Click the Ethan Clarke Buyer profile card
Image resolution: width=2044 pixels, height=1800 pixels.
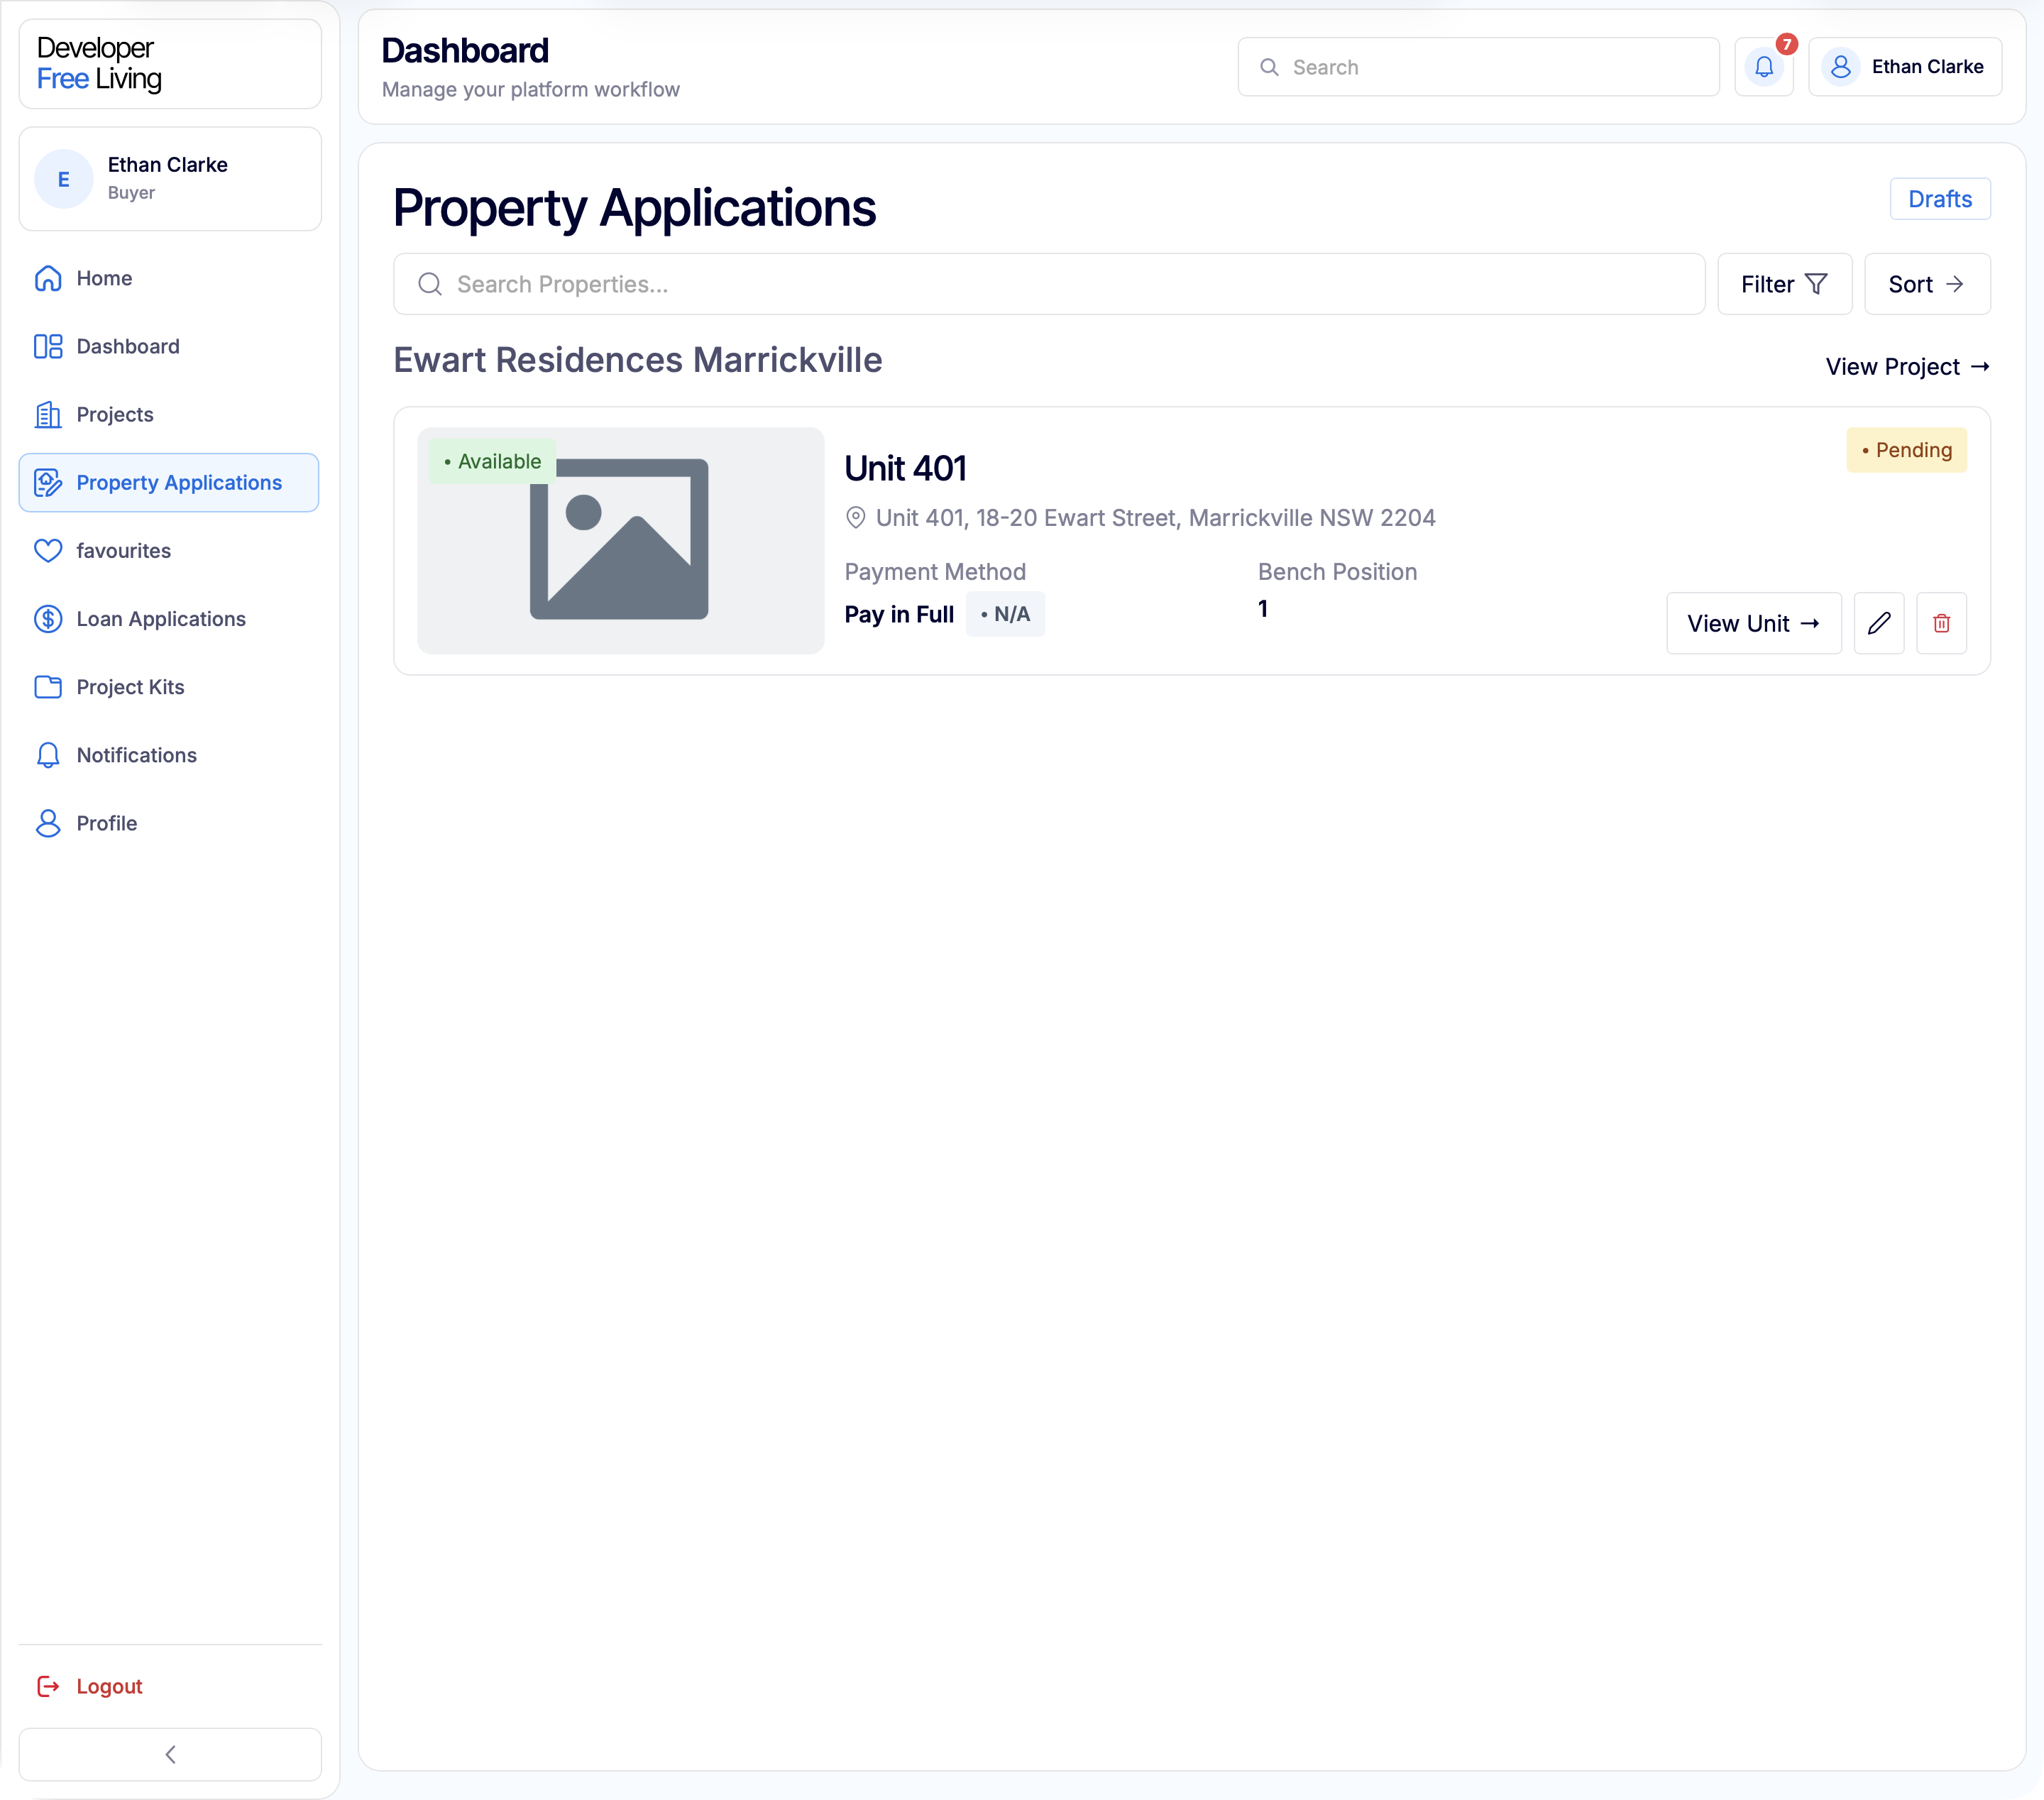coord(170,179)
